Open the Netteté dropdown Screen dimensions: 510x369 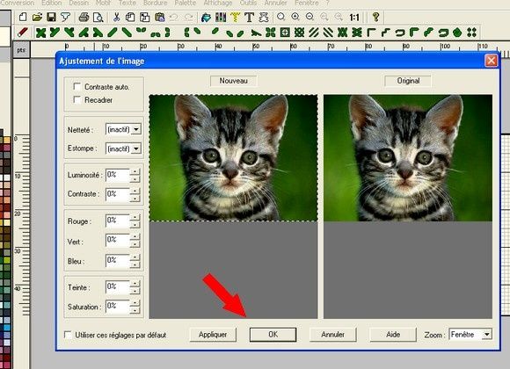coord(136,129)
